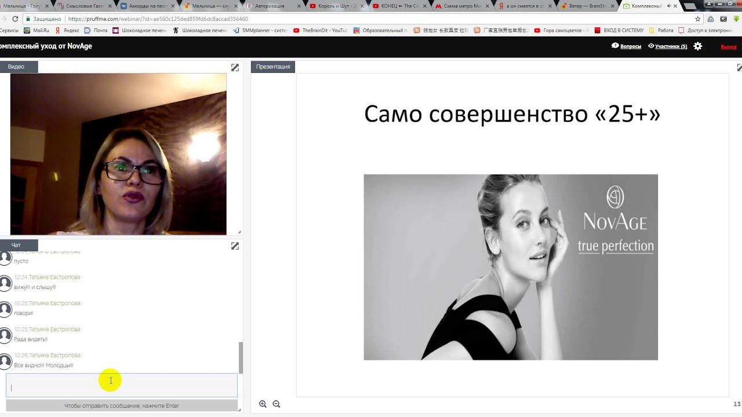This screenshot has height=417, width=742.
Task: Open the Яндекс bookmark
Action: 67,30
